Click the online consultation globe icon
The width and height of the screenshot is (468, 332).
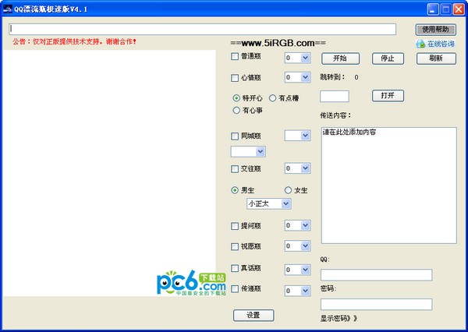(x=420, y=44)
